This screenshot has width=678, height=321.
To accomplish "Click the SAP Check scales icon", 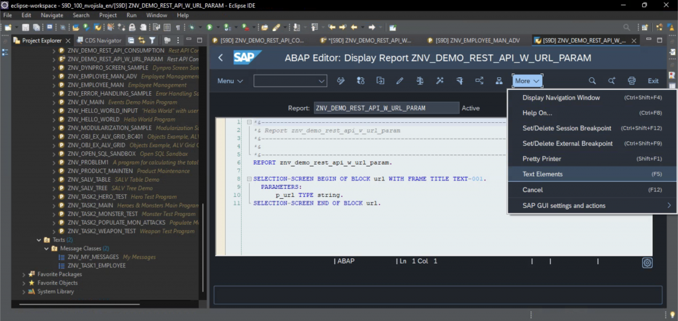I will (419, 81).
